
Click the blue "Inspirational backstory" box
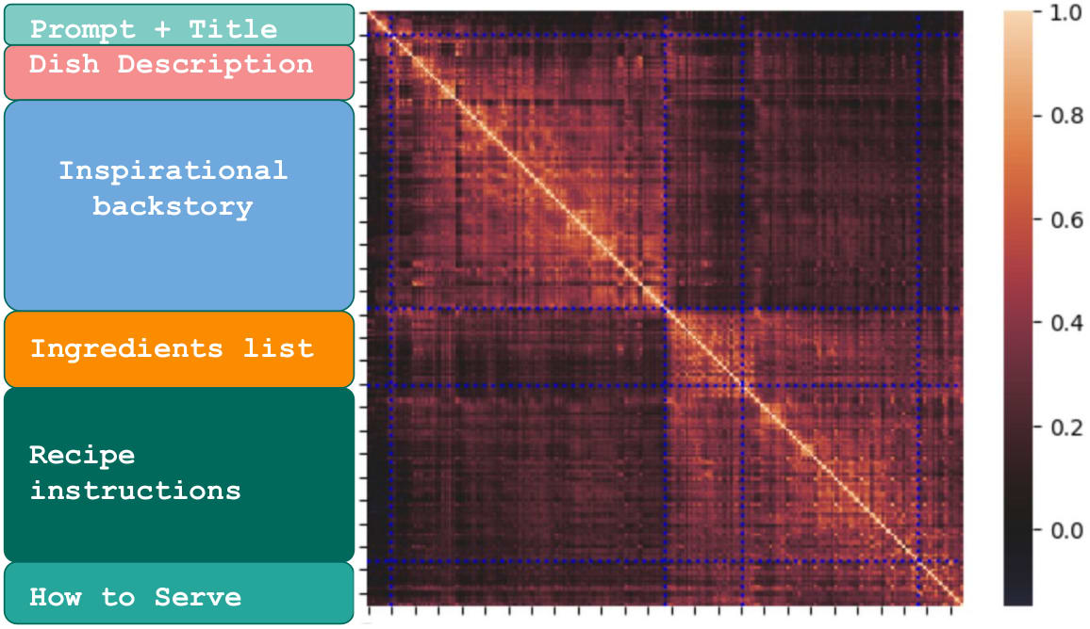(x=179, y=204)
